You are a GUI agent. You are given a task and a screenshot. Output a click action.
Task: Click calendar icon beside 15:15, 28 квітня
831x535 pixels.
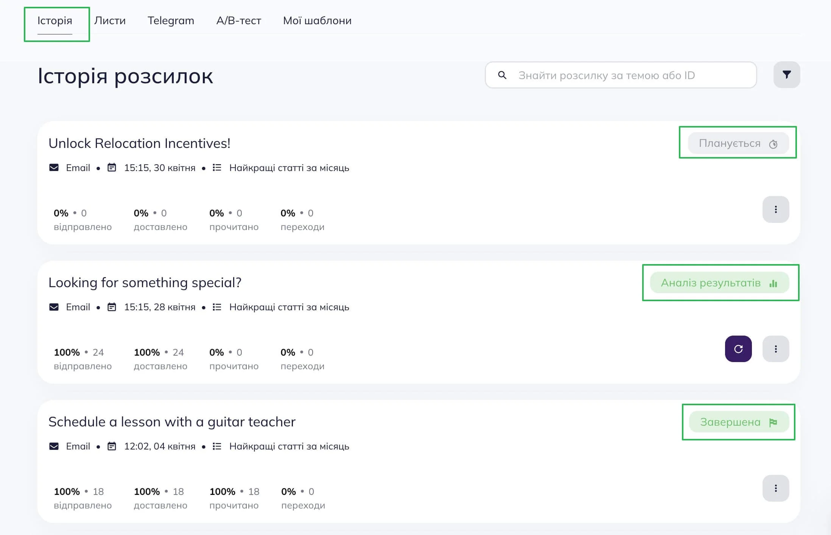click(x=112, y=306)
